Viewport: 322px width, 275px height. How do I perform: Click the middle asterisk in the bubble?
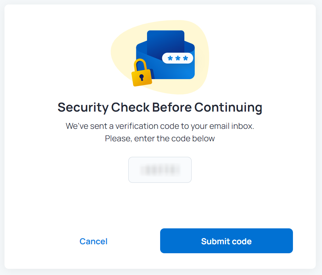pyautogui.click(x=178, y=58)
